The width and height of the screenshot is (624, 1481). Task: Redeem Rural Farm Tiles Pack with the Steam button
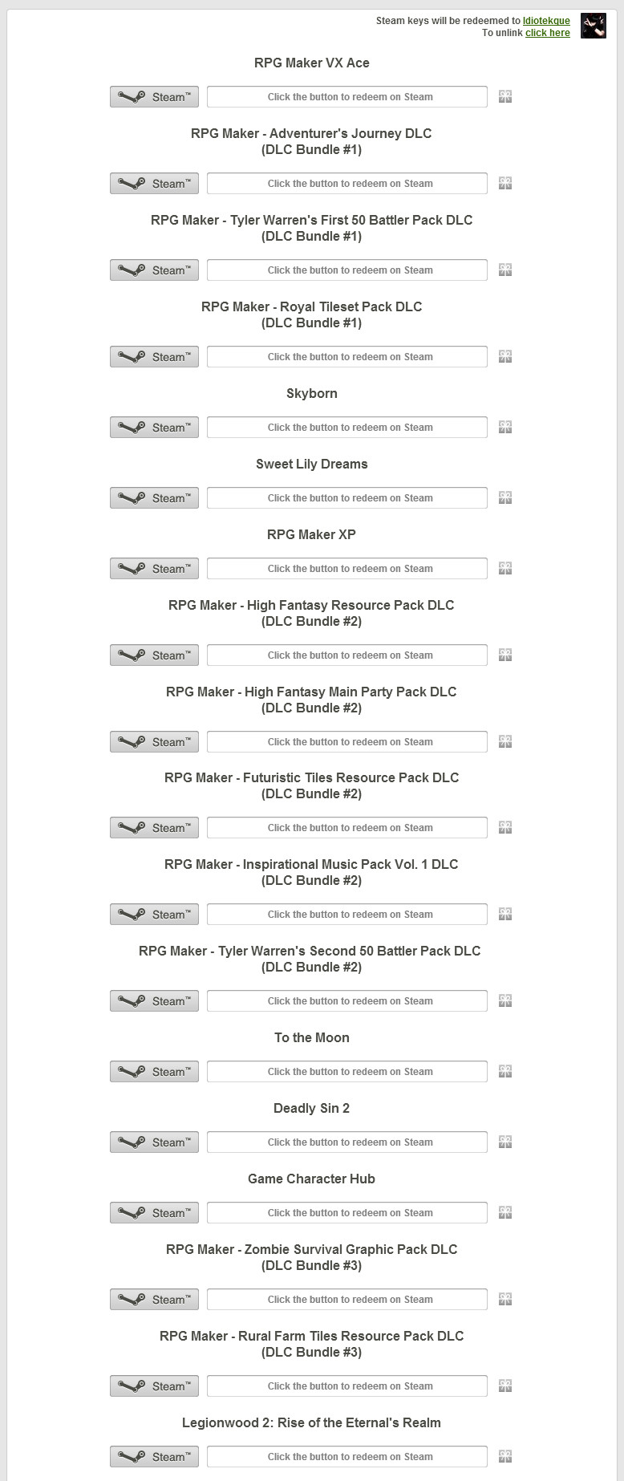[154, 1386]
